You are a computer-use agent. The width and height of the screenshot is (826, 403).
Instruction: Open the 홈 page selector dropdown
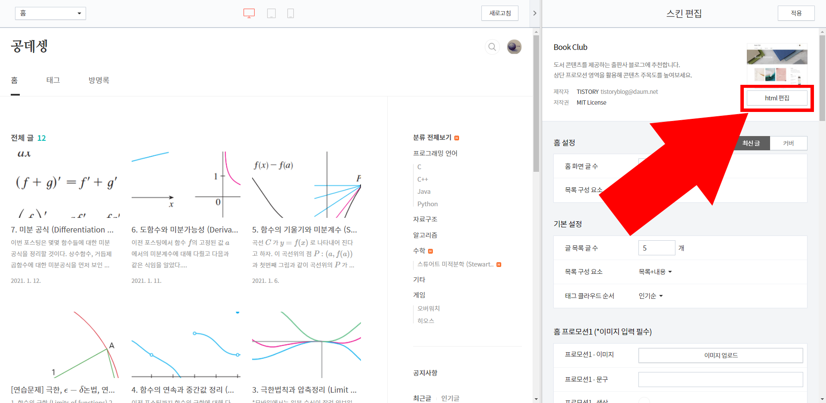pyautogui.click(x=50, y=13)
